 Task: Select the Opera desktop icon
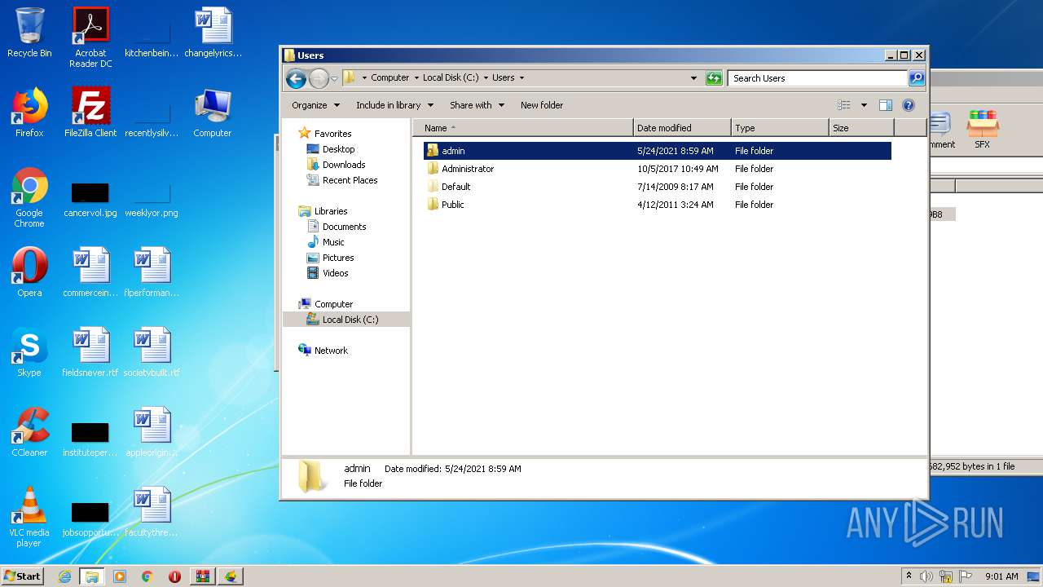point(29,272)
